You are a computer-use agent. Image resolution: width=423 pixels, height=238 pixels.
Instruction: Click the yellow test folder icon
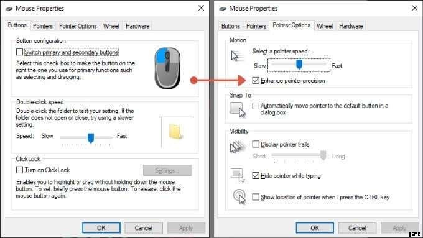(175, 132)
